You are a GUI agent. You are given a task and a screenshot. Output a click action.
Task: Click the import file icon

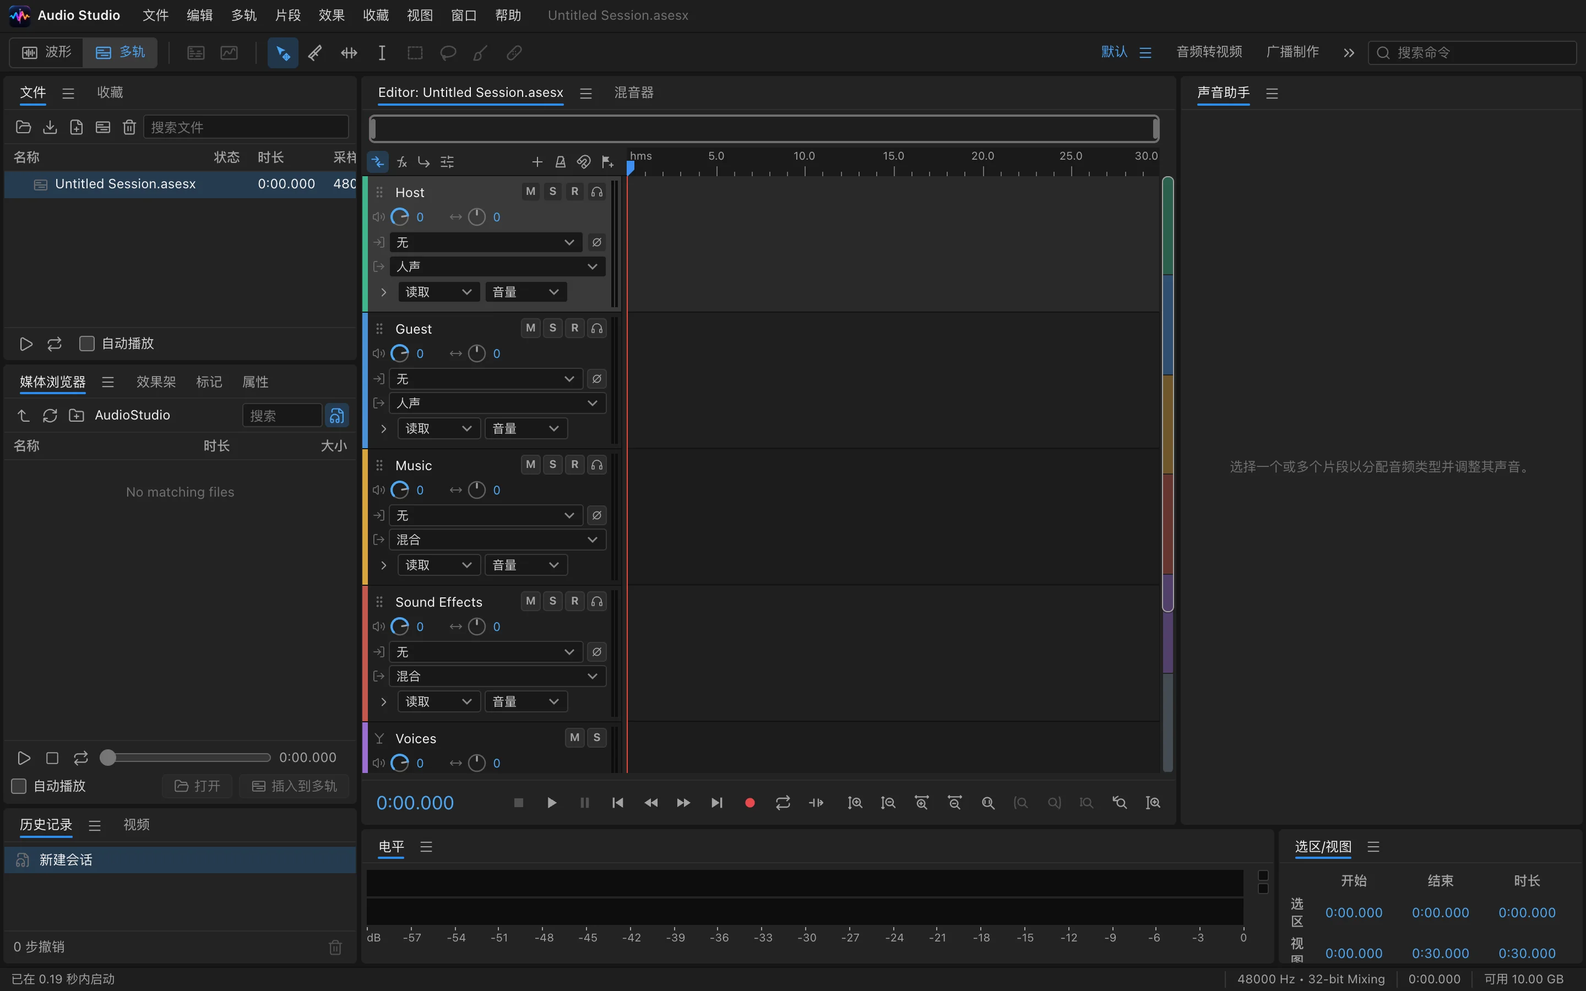pyautogui.click(x=50, y=127)
